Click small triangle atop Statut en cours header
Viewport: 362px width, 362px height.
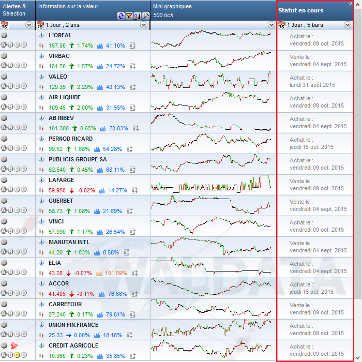click(x=350, y=4)
